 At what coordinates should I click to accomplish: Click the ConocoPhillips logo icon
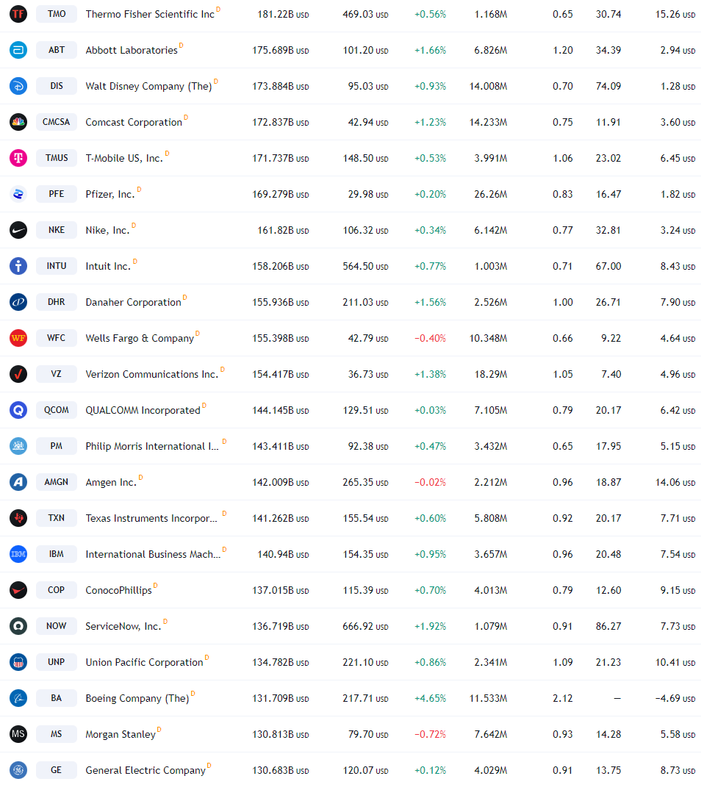pyautogui.click(x=18, y=590)
